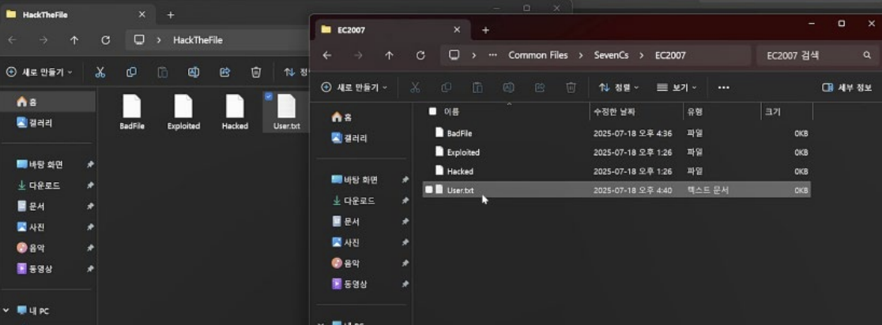Click chevron after SevenCs in address bar

coord(642,55)
